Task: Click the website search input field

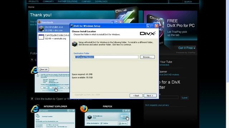Action: (176, 1)
